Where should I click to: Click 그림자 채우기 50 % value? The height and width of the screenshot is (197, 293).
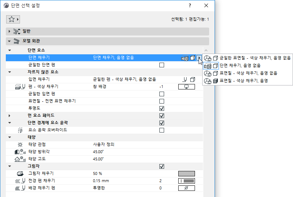[98, 173]
